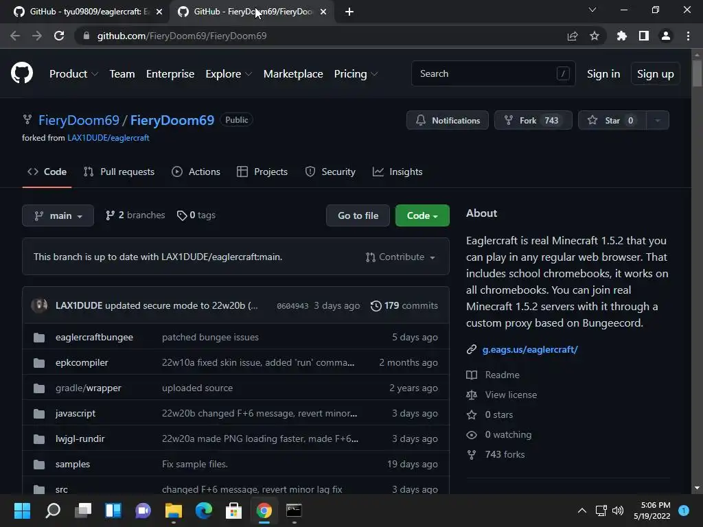Click the Sign up button
The width and height of the screenshot is (703, 527).
click(x=656, y=74)
